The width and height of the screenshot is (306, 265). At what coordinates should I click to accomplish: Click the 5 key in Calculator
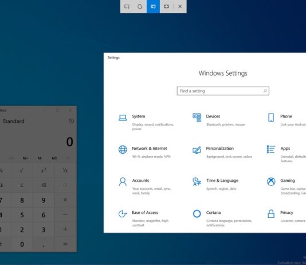tap(22, 215)
